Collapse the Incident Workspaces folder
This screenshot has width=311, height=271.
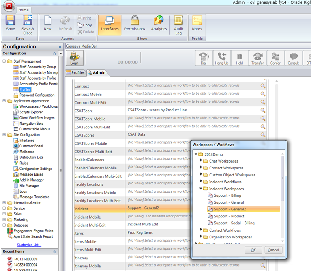(x=201, y=189)
